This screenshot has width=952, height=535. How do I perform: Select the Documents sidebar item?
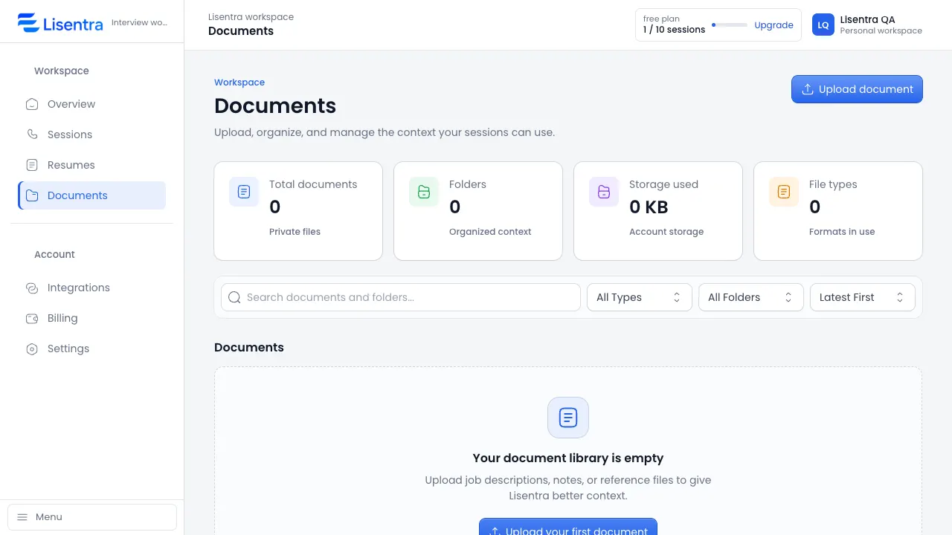[x=92, y=195]
